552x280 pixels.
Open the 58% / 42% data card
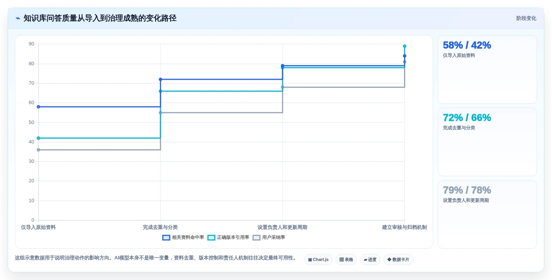pos(487,69)
